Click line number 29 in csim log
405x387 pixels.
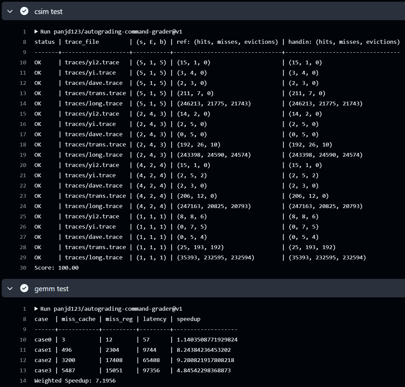click(23, 257)
